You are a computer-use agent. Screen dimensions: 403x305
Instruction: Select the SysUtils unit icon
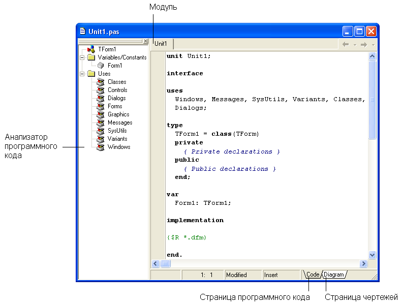pos(101,131)
